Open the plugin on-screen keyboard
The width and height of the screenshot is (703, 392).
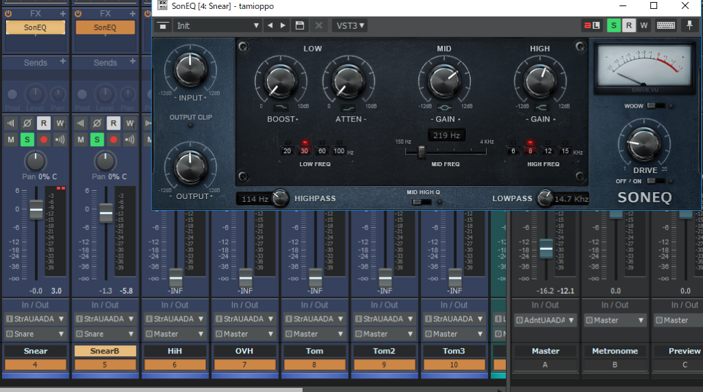tap(665, 25)
